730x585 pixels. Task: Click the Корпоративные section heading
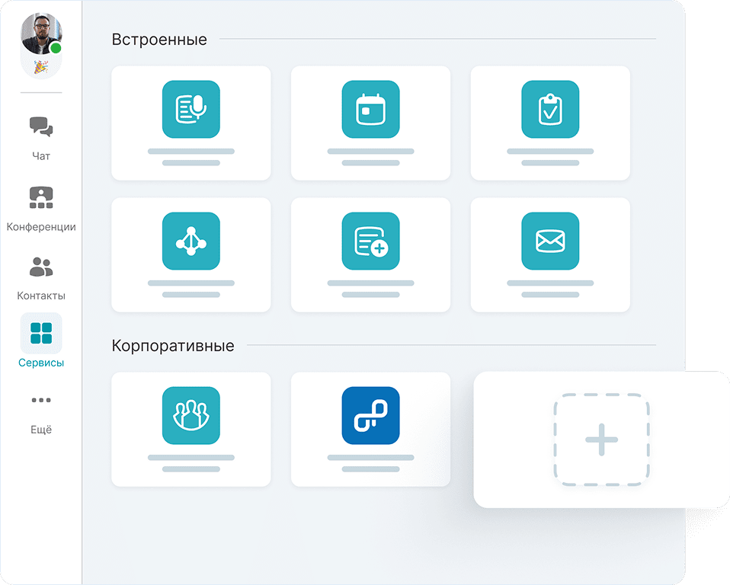tap(173, 346)
